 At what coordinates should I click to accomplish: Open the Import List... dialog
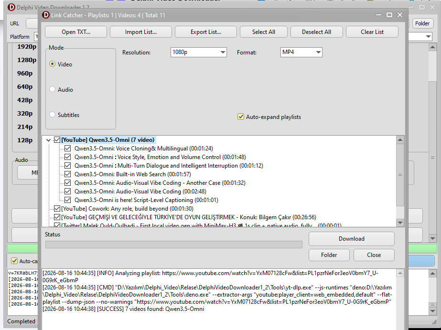coord(141,32)
